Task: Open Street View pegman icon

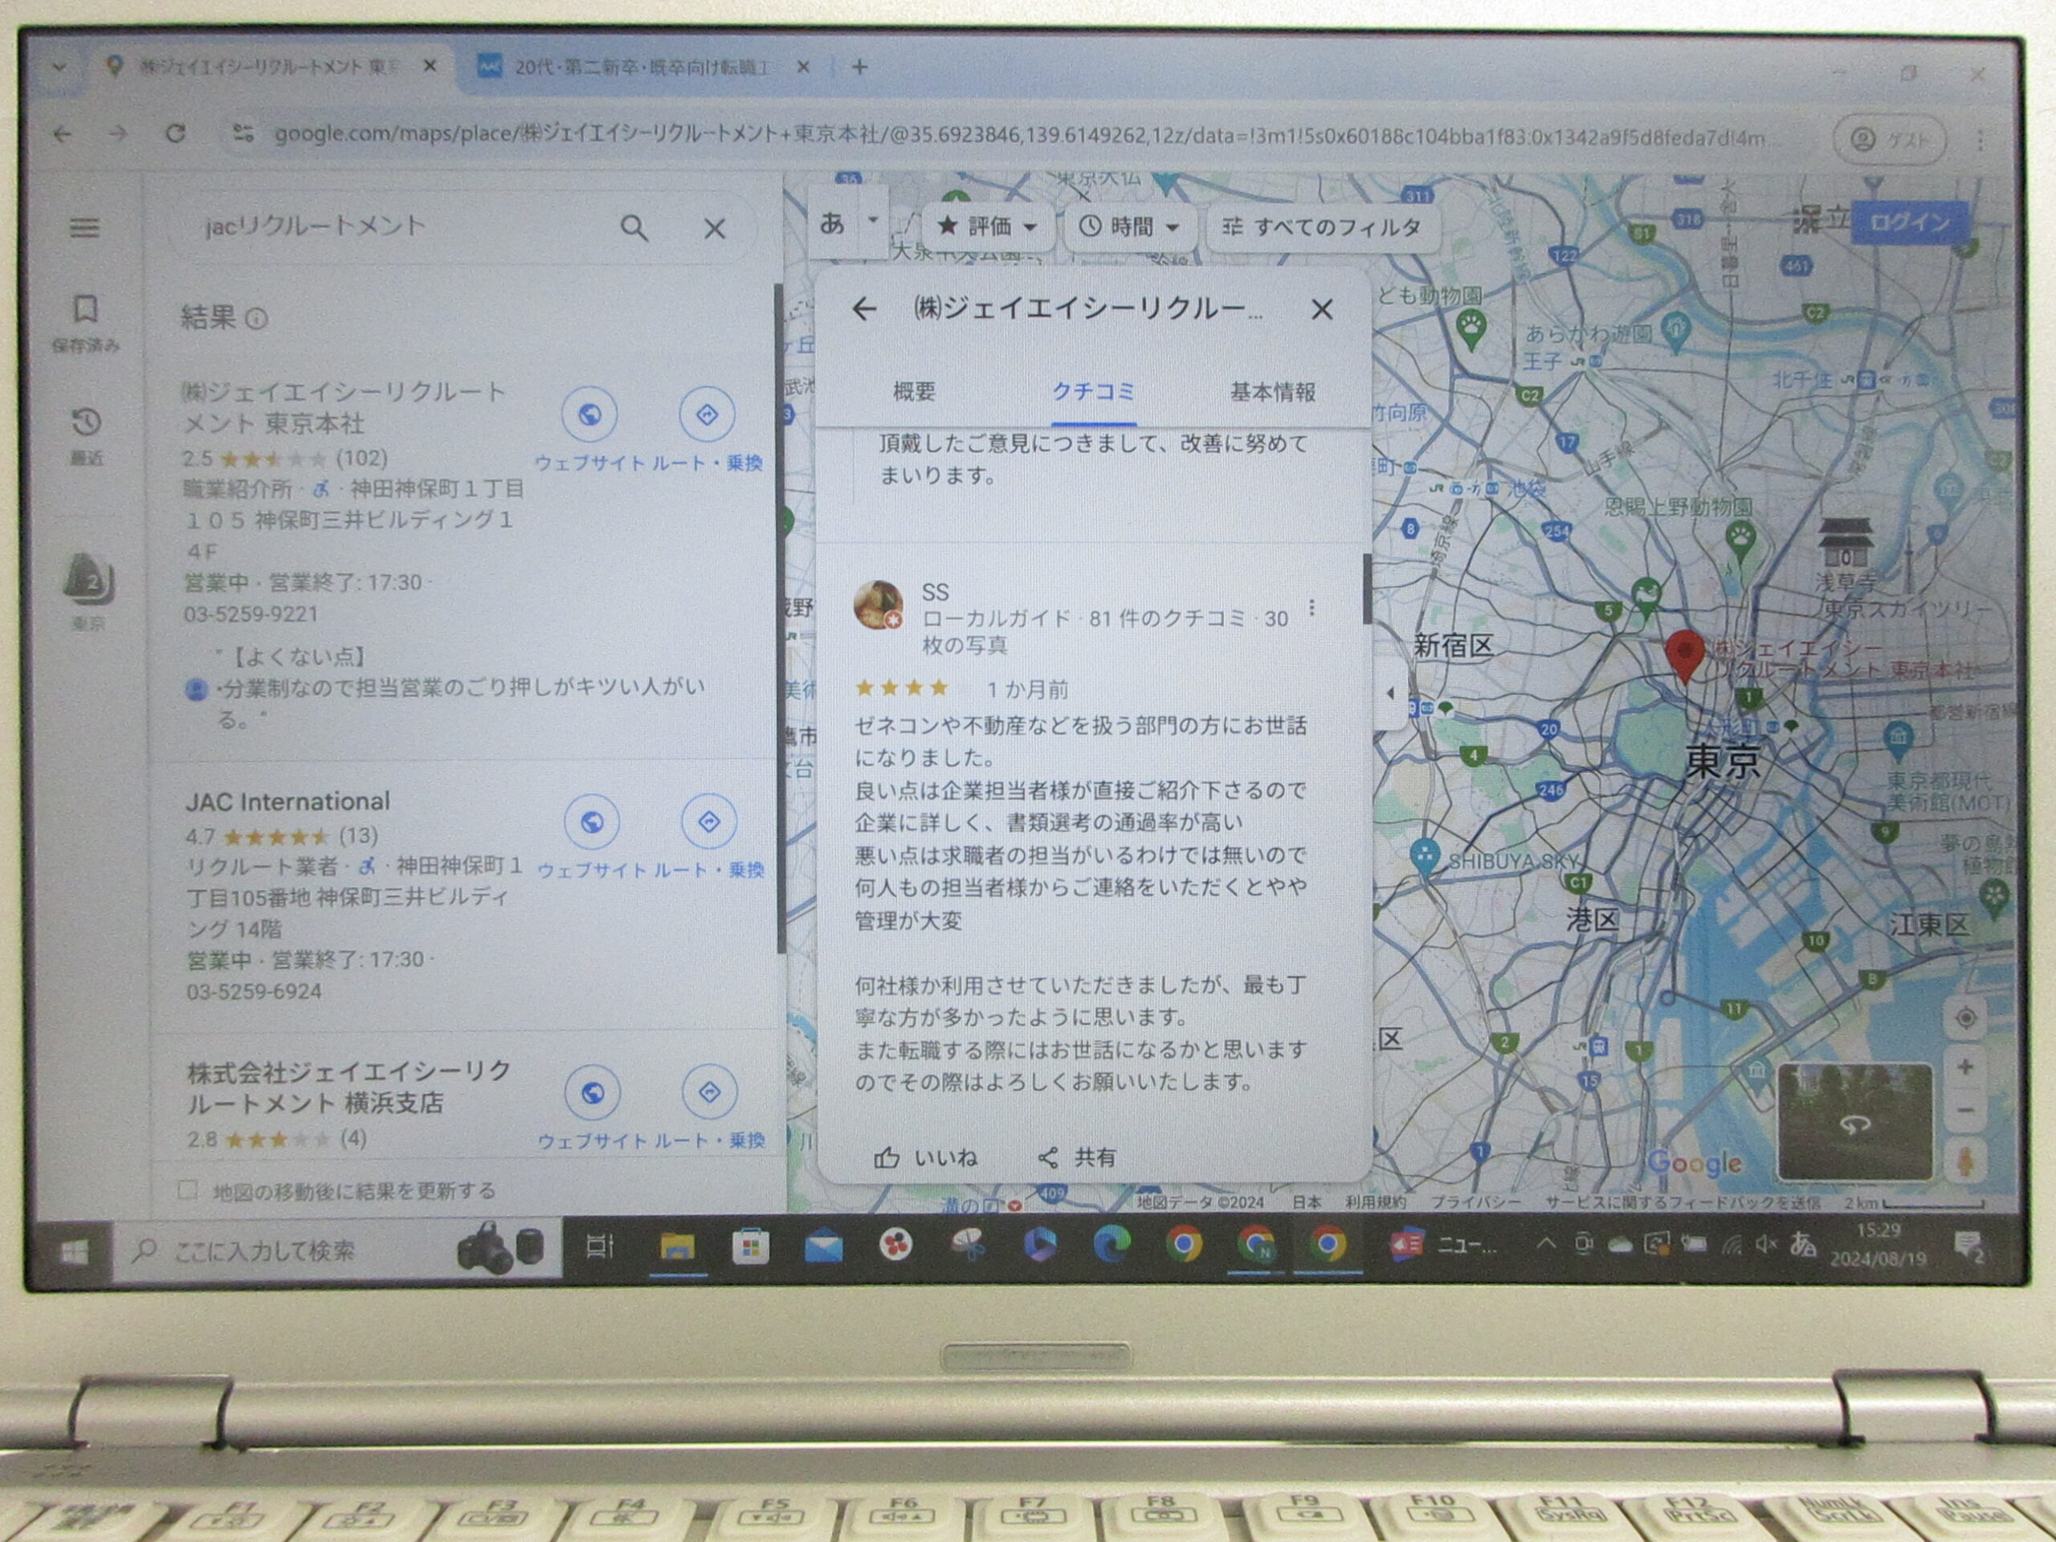Action: pyautogui.click(x=1965, y=1162)
